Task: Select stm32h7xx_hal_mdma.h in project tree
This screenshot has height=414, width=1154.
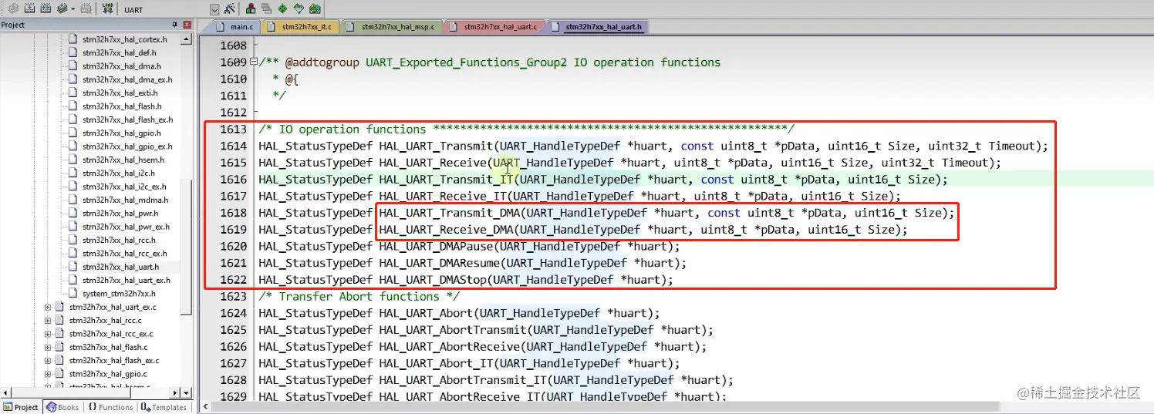Action: [x=123, y=200]
